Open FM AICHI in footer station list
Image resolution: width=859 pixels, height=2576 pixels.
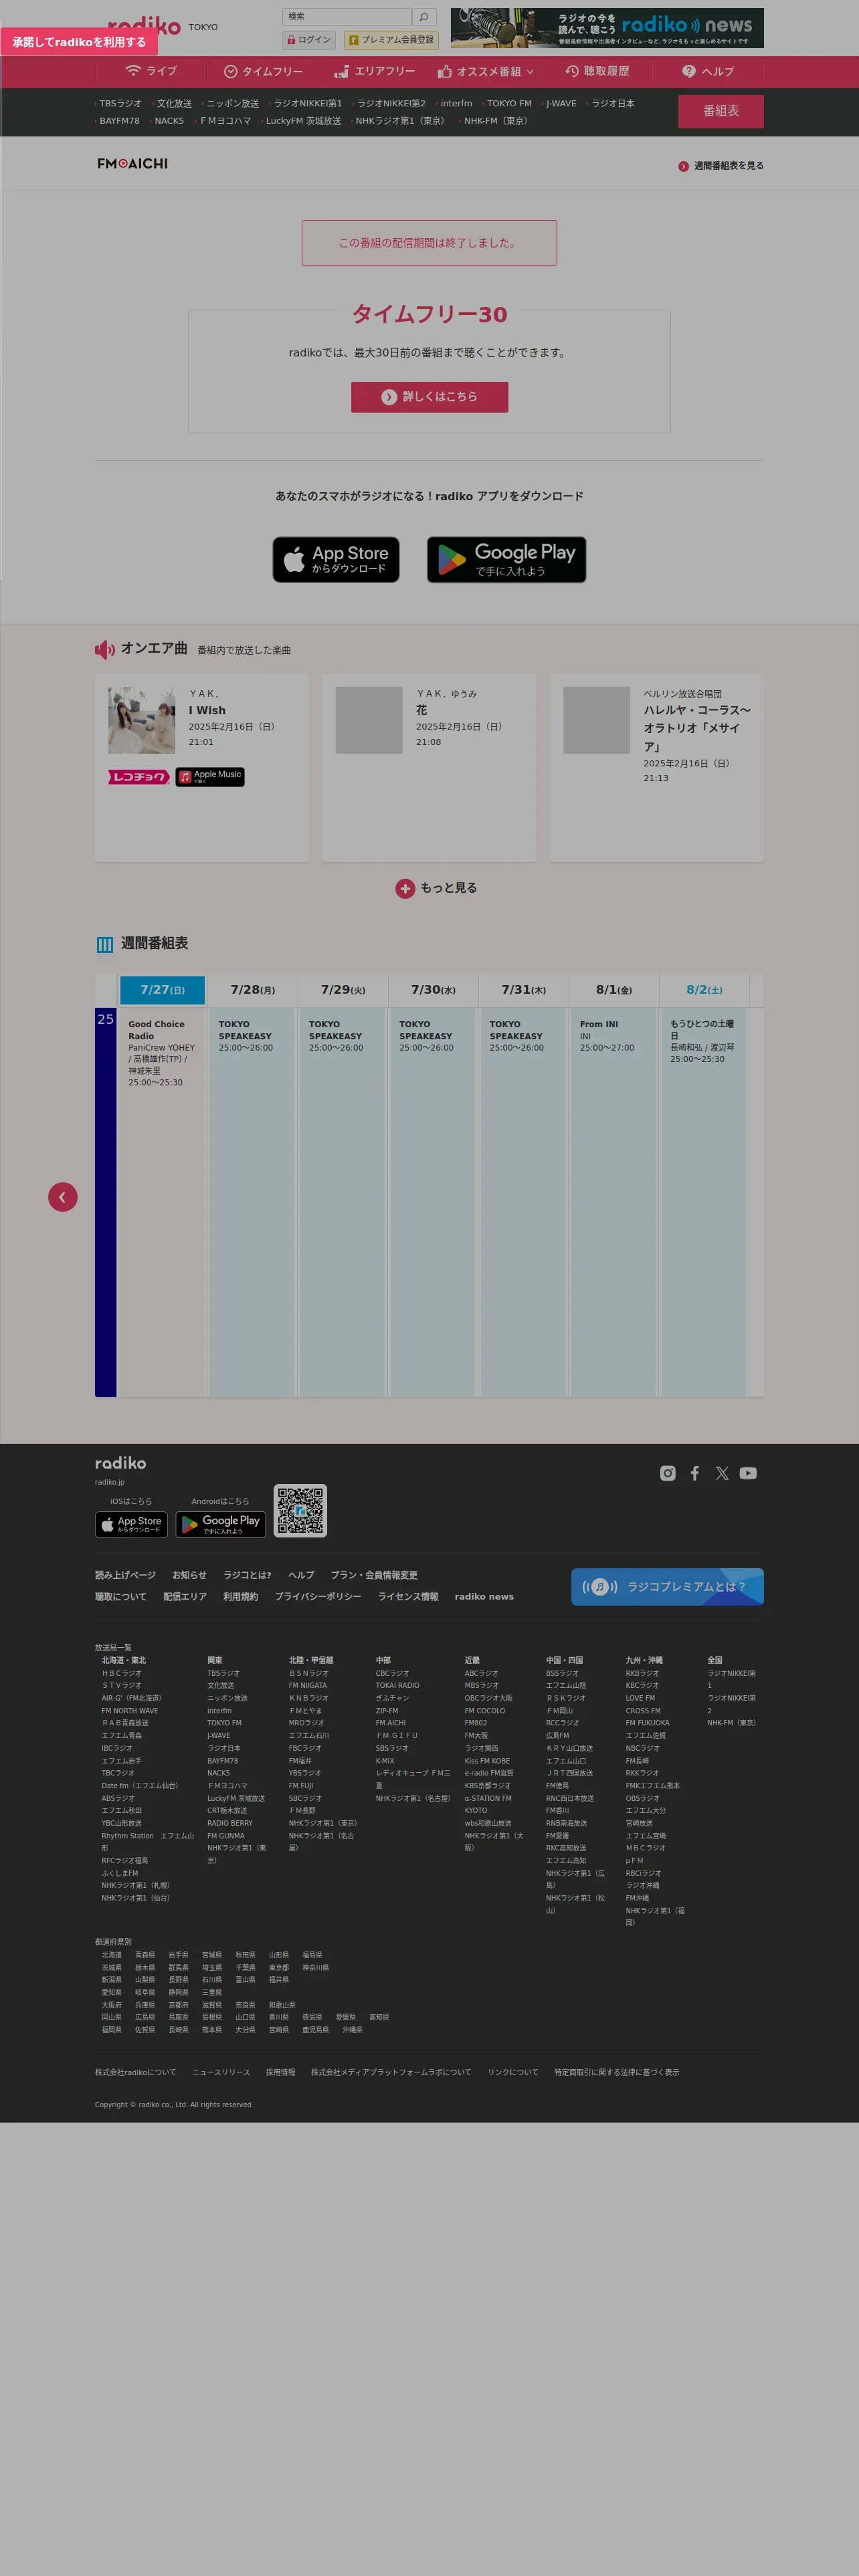pyautogui.click(x=390, y=1723)
